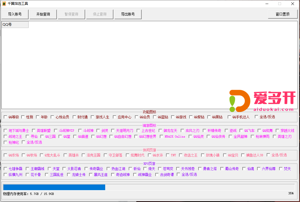Check QQ炫舞 checkbox
The image size is (300, 202).
point(260,131)
